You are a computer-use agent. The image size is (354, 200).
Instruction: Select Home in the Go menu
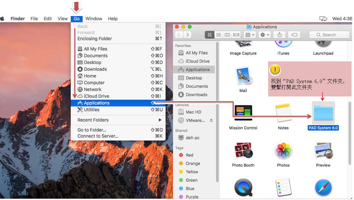(118, 76)
